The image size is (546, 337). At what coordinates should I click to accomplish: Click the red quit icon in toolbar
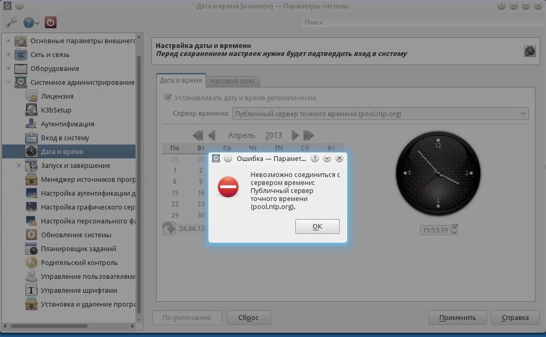(x=50, y=22)
